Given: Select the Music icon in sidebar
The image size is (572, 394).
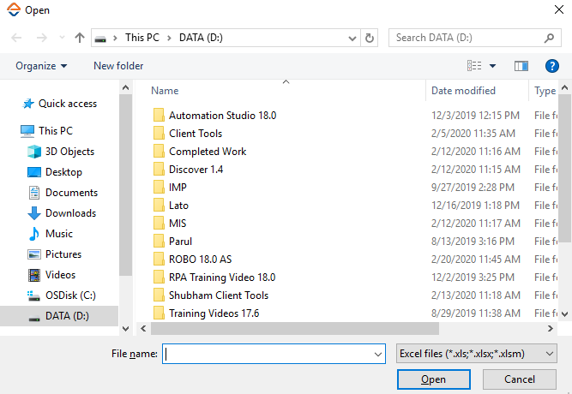Looking at the screenshot, I should 34,234.
